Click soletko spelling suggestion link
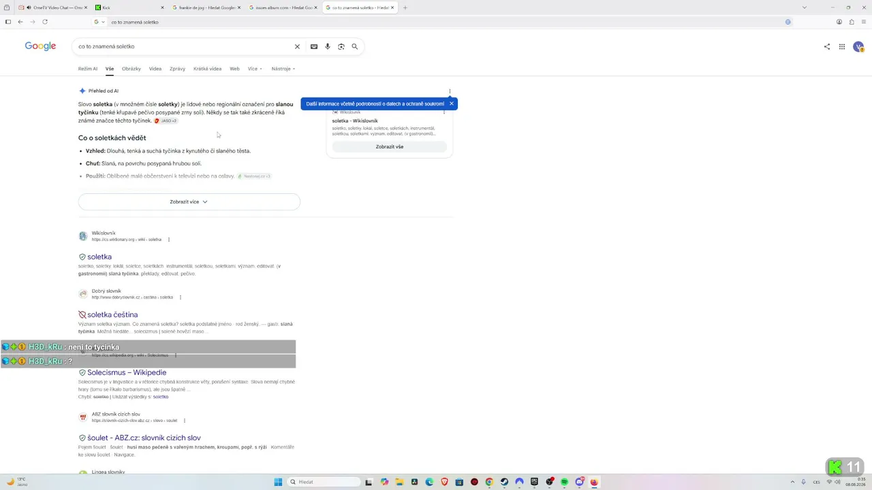The height and width of the screenshot is (490, 872). 161,397
